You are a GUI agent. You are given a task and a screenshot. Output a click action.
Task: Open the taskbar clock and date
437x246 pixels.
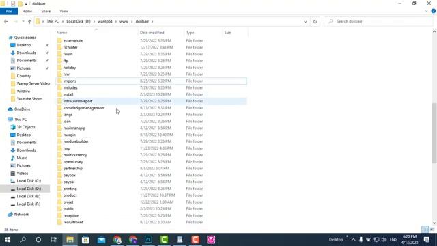click(x=410, y=240)
